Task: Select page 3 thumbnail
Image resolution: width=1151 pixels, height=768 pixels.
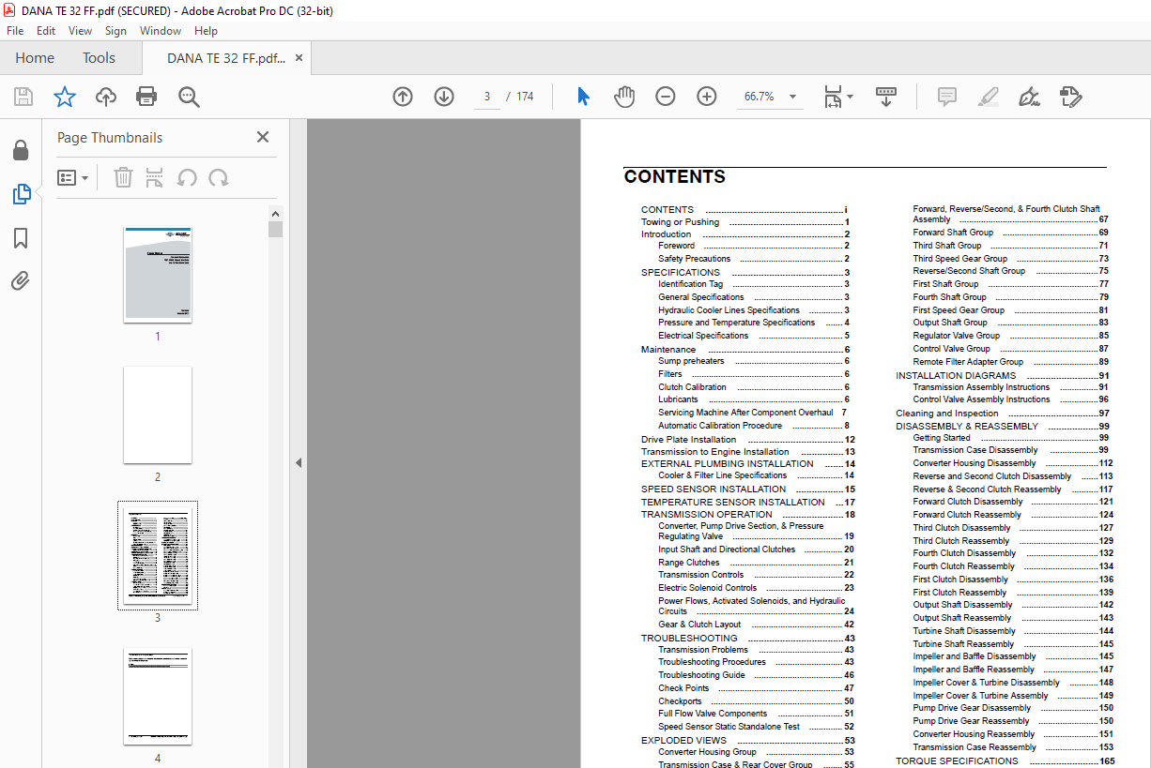Action: click(158, 555)
